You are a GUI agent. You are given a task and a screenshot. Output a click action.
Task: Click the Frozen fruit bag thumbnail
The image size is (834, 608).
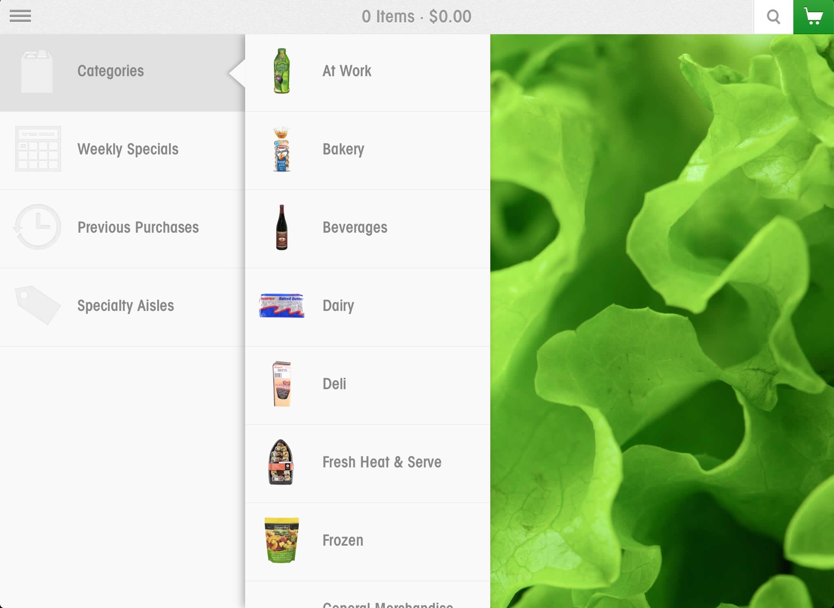coord(281,540)
